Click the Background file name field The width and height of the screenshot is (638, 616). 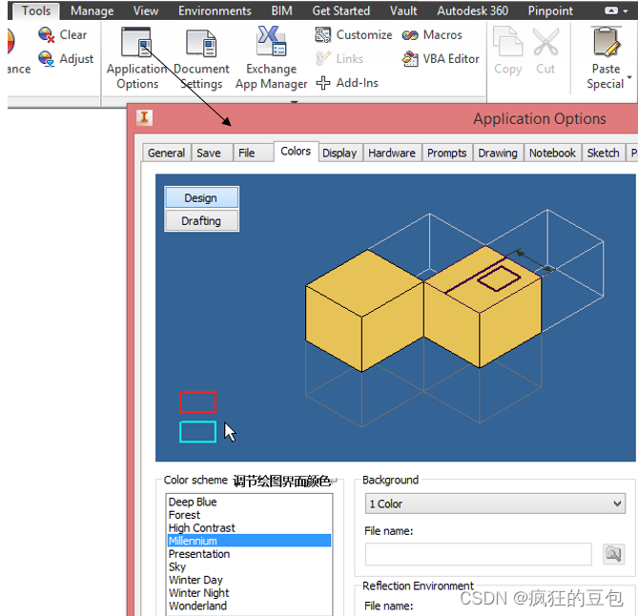479,554
